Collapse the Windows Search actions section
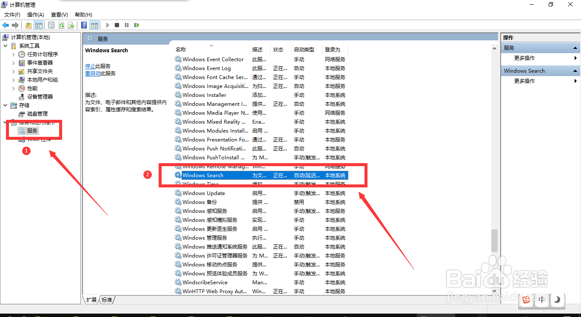The image size is (581, 317). [575, 71]
